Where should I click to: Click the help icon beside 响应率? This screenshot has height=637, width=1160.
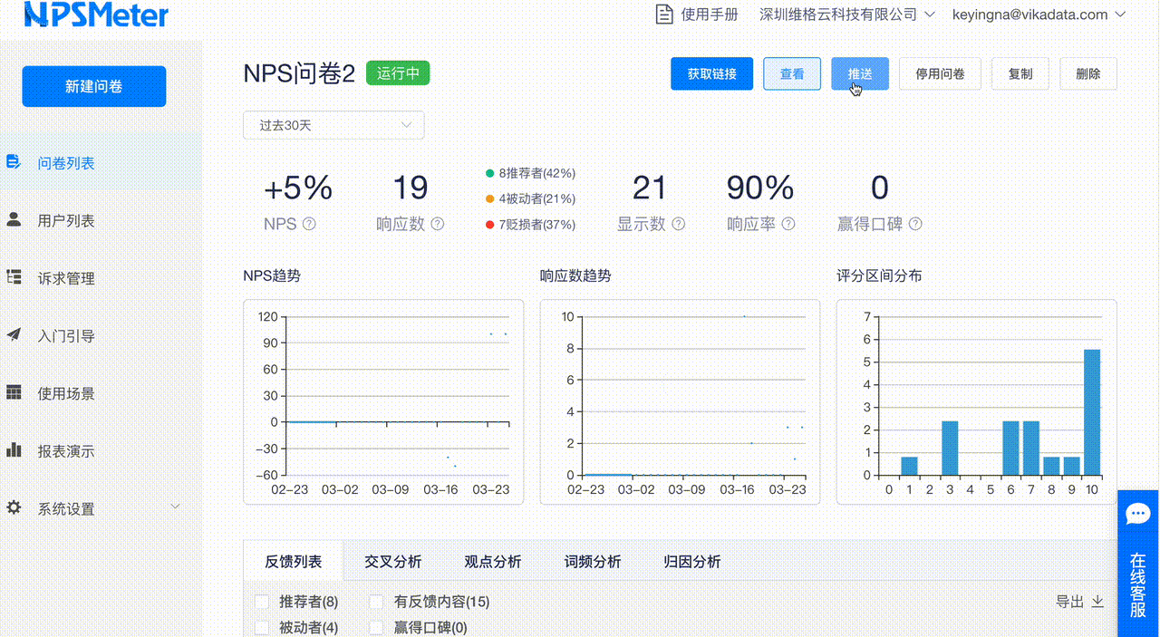point(788,224)
